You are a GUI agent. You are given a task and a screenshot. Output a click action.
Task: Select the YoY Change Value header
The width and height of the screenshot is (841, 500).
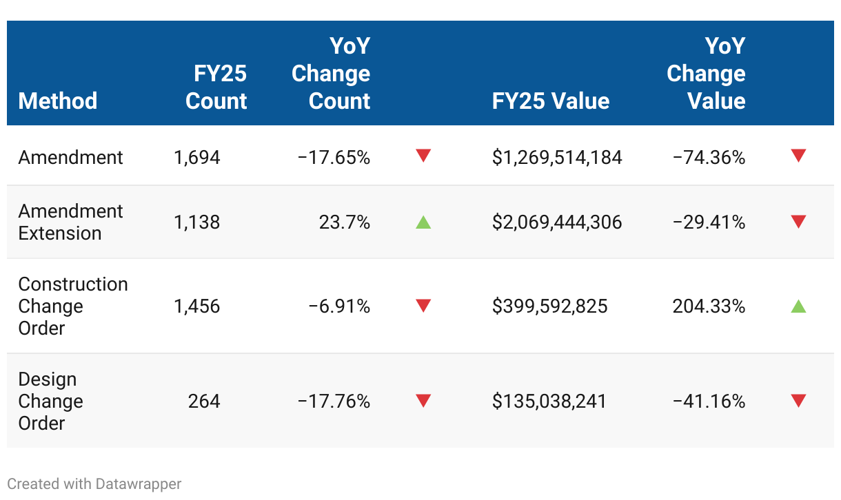706,74
